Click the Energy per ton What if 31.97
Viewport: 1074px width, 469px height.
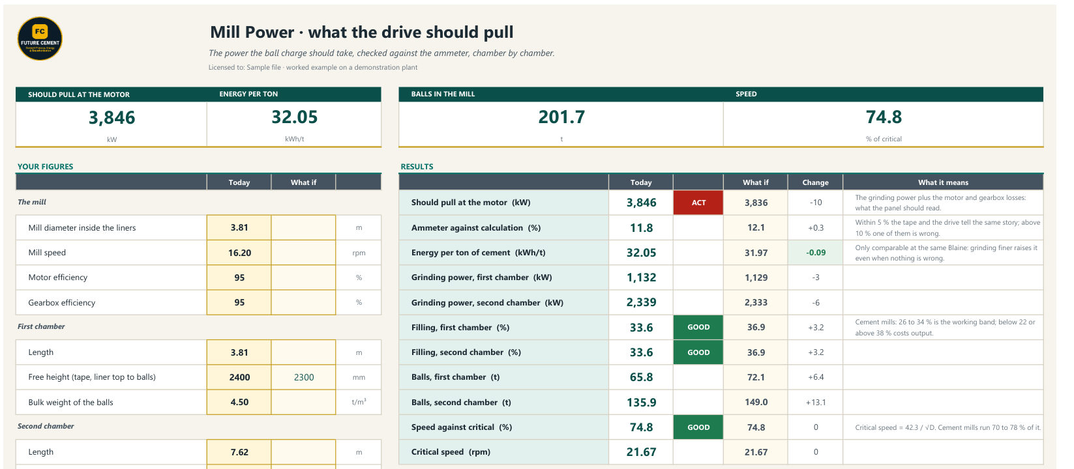[756, 253]
